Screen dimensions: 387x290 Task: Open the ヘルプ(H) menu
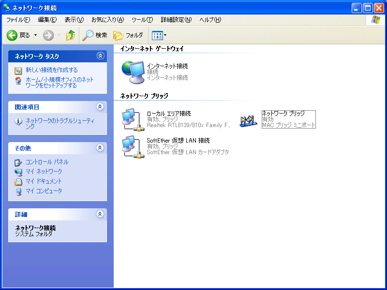coord(210,20)
